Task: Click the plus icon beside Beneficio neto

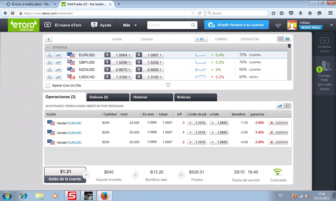Action: 135,175
